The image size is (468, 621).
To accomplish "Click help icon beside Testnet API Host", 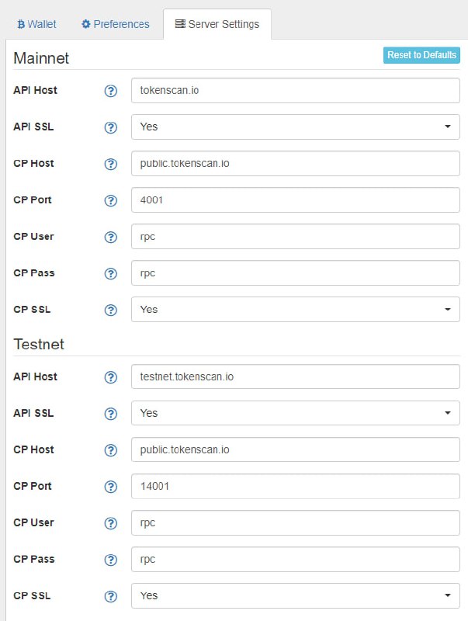I will click(x=110, y=377).
